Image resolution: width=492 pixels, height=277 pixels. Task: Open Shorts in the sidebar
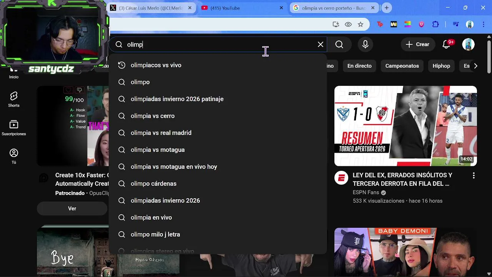[x=14, y=99]
